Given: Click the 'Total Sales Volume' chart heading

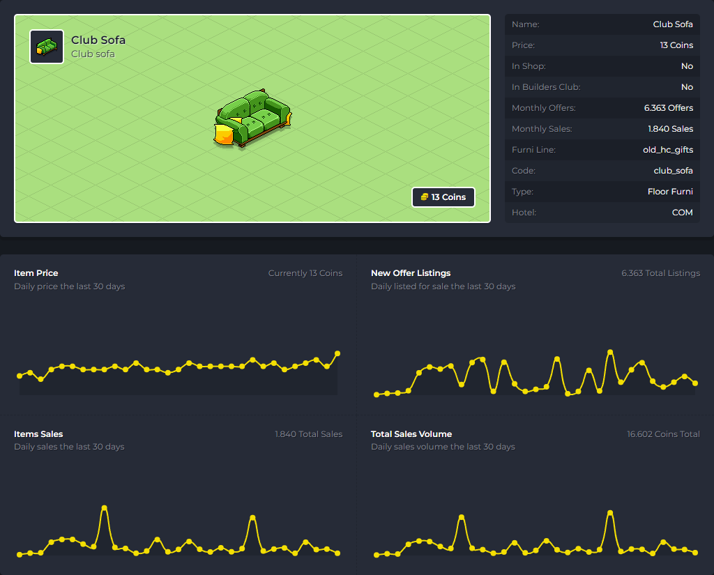Looking at the screenshot, I should [411, 434].
